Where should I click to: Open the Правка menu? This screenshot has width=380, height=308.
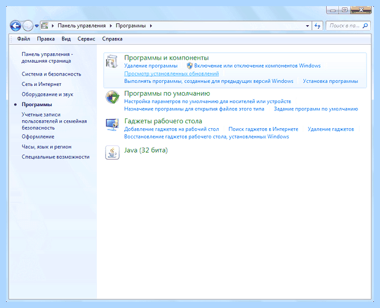pos(46,39)
